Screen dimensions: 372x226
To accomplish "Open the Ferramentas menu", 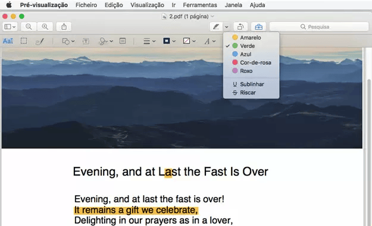I will (x=200, y=5).
